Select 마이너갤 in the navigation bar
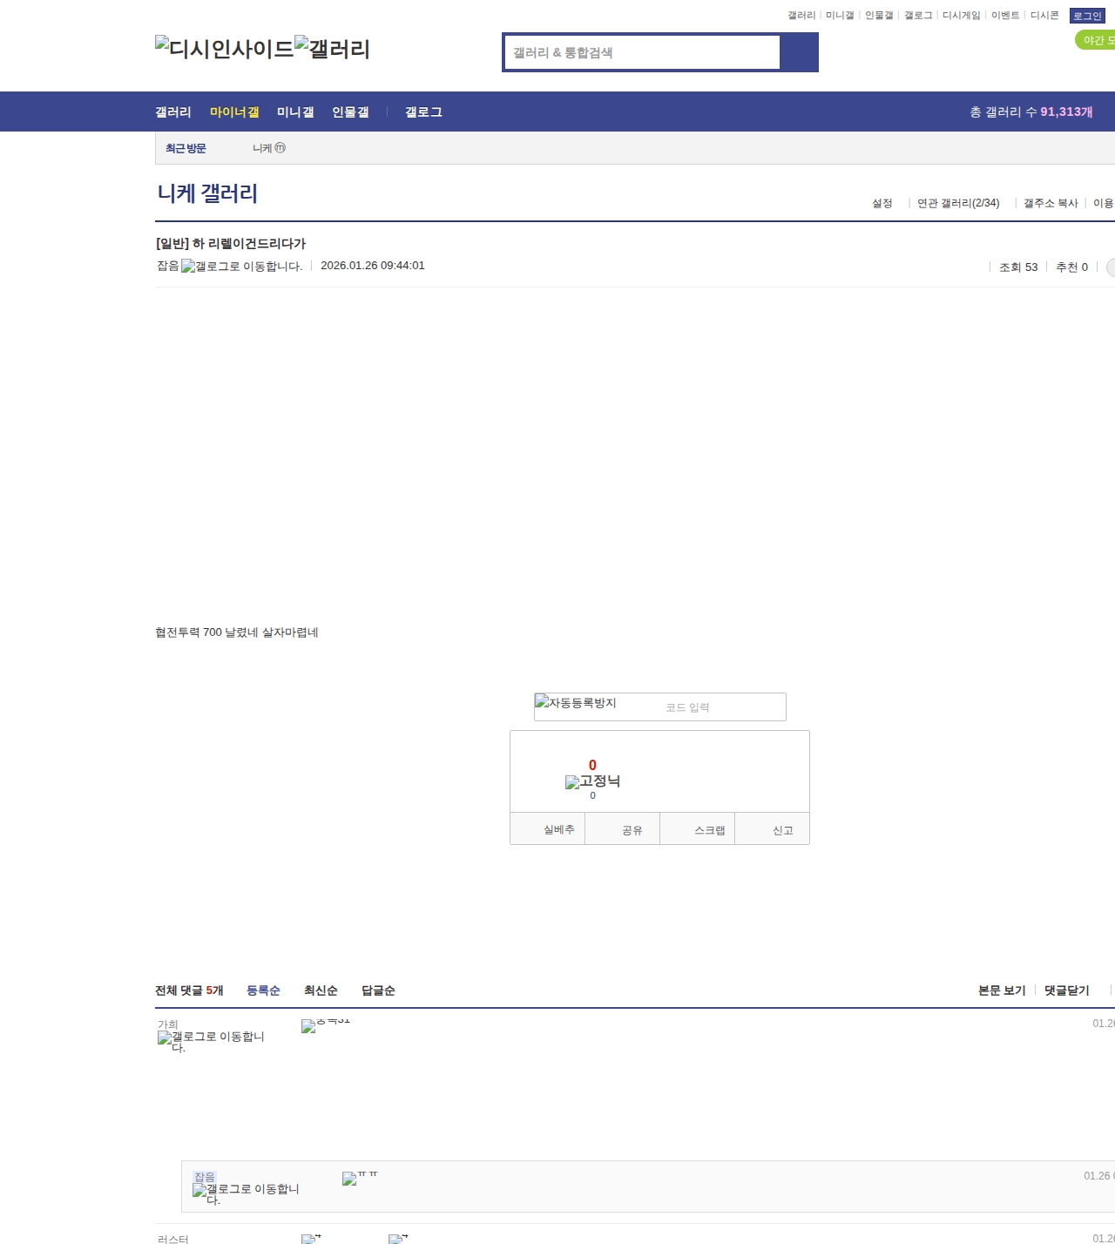Viewport: 1115px width, 1244px height. [x=233, y=112]
